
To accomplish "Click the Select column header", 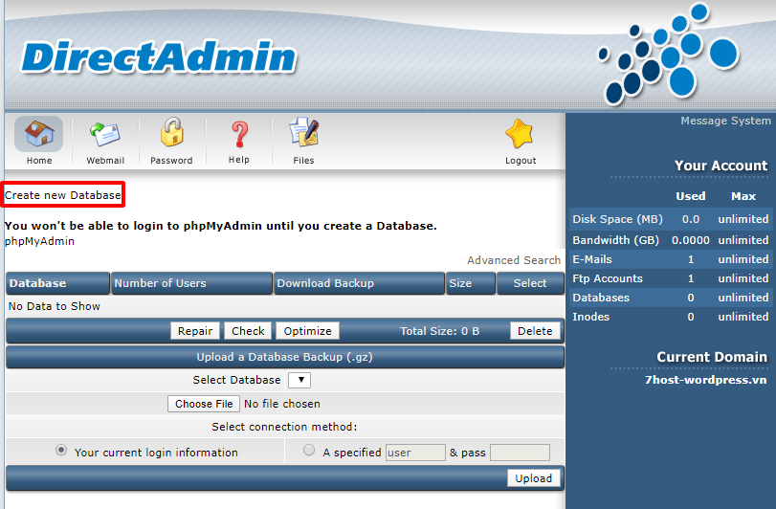I will pyautogui.click(x=530, y=283).
